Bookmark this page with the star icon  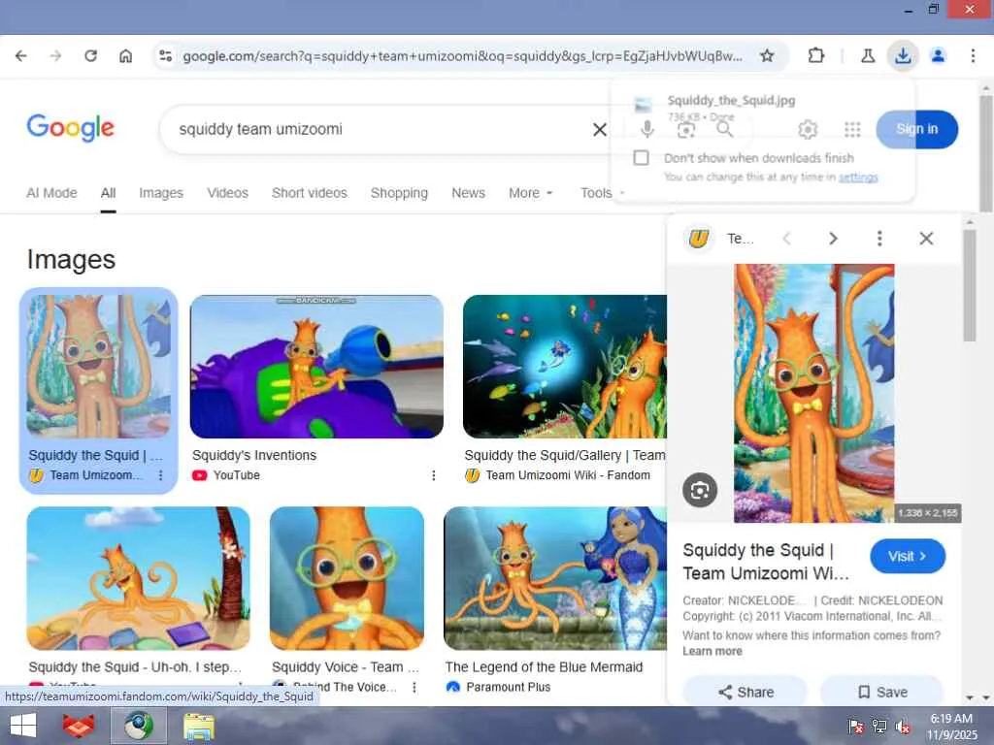tap(767, 55)
